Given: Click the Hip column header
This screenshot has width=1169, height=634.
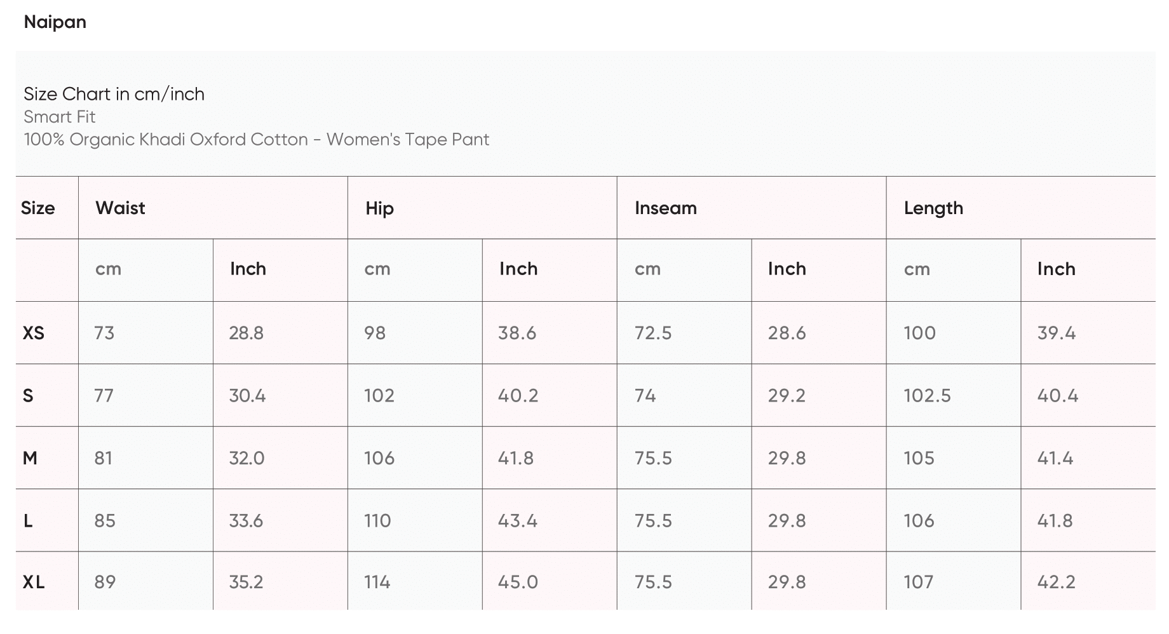Looking at the screenshot, I should click(x=379, y=208).
